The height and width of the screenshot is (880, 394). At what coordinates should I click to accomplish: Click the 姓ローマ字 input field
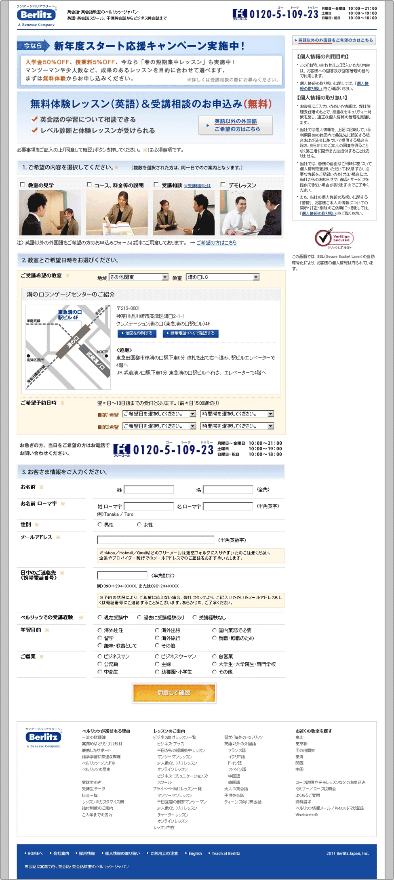pos(149,506)
